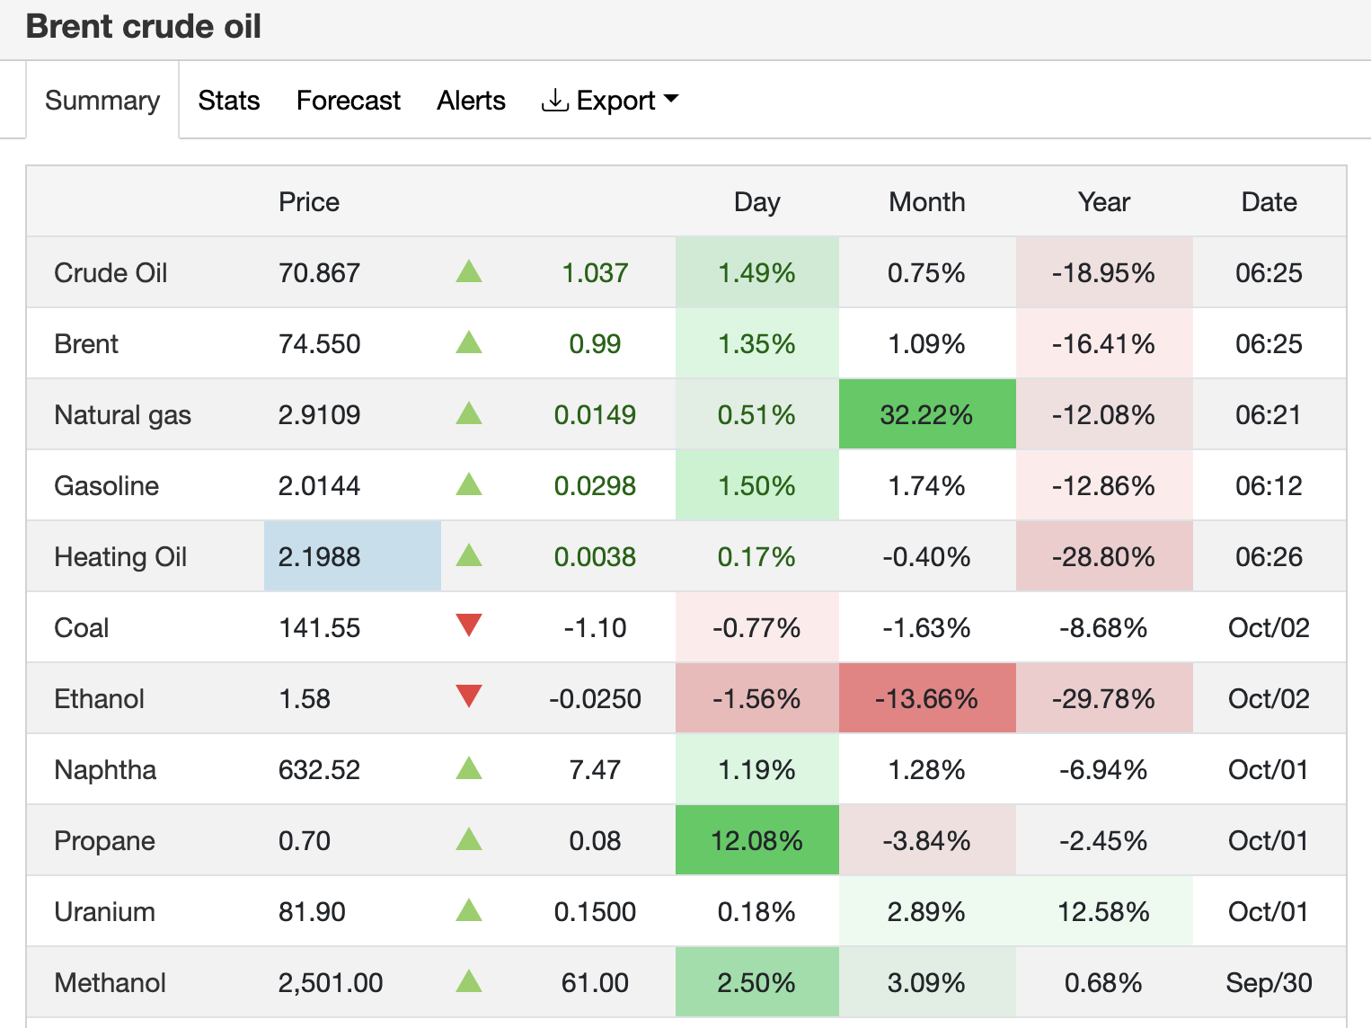
Task: Select the highlighted Heating Oil price 2.1988
Action: coord(352,556)
